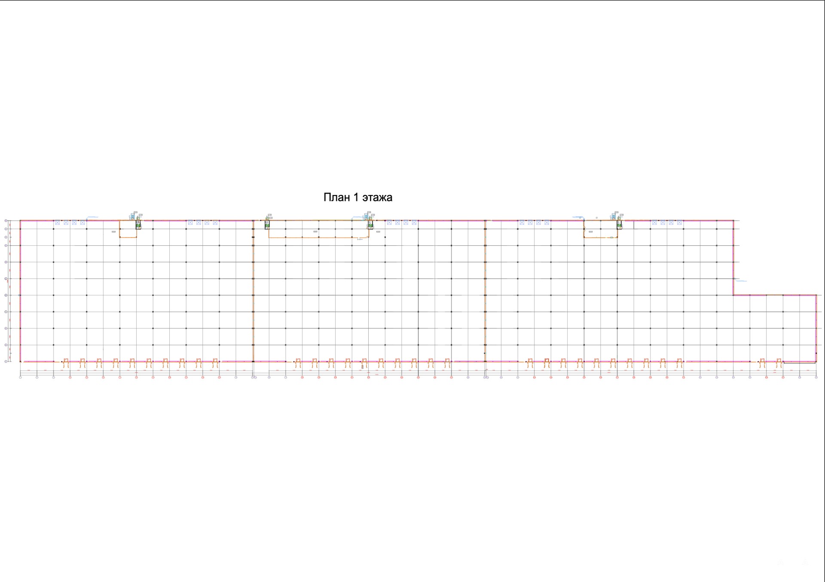This screenshot has width=825, height=582.
Task: Click the "План 1 этажа" title text
Action: (x=357, y=198)
